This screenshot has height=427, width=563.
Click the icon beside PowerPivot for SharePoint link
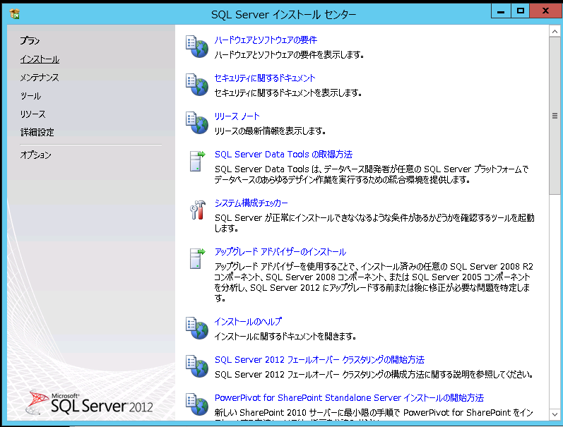click(x=197, y=404)
